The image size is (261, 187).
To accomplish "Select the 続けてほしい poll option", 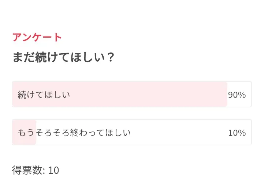I will click(131, 94).
